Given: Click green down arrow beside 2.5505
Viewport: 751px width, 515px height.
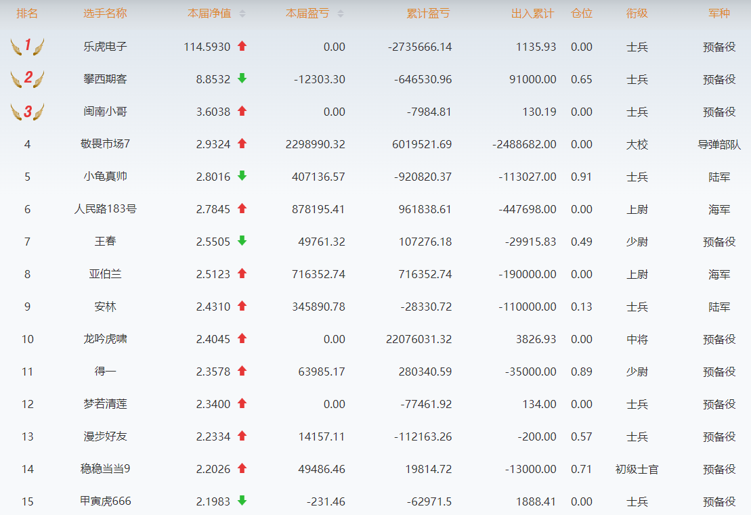Looking at the screenshot, I should tap(242, 241).
